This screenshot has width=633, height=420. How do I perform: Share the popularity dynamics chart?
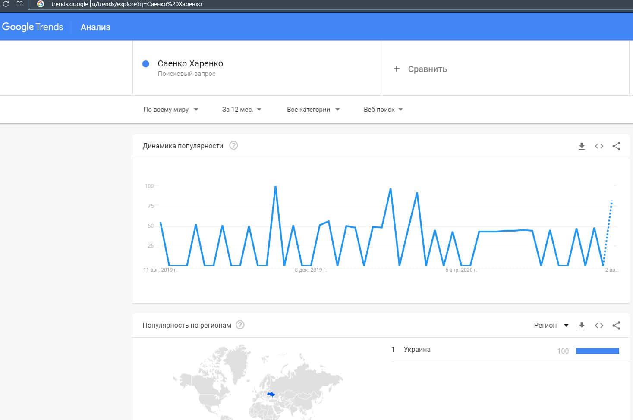coord(616,146)
